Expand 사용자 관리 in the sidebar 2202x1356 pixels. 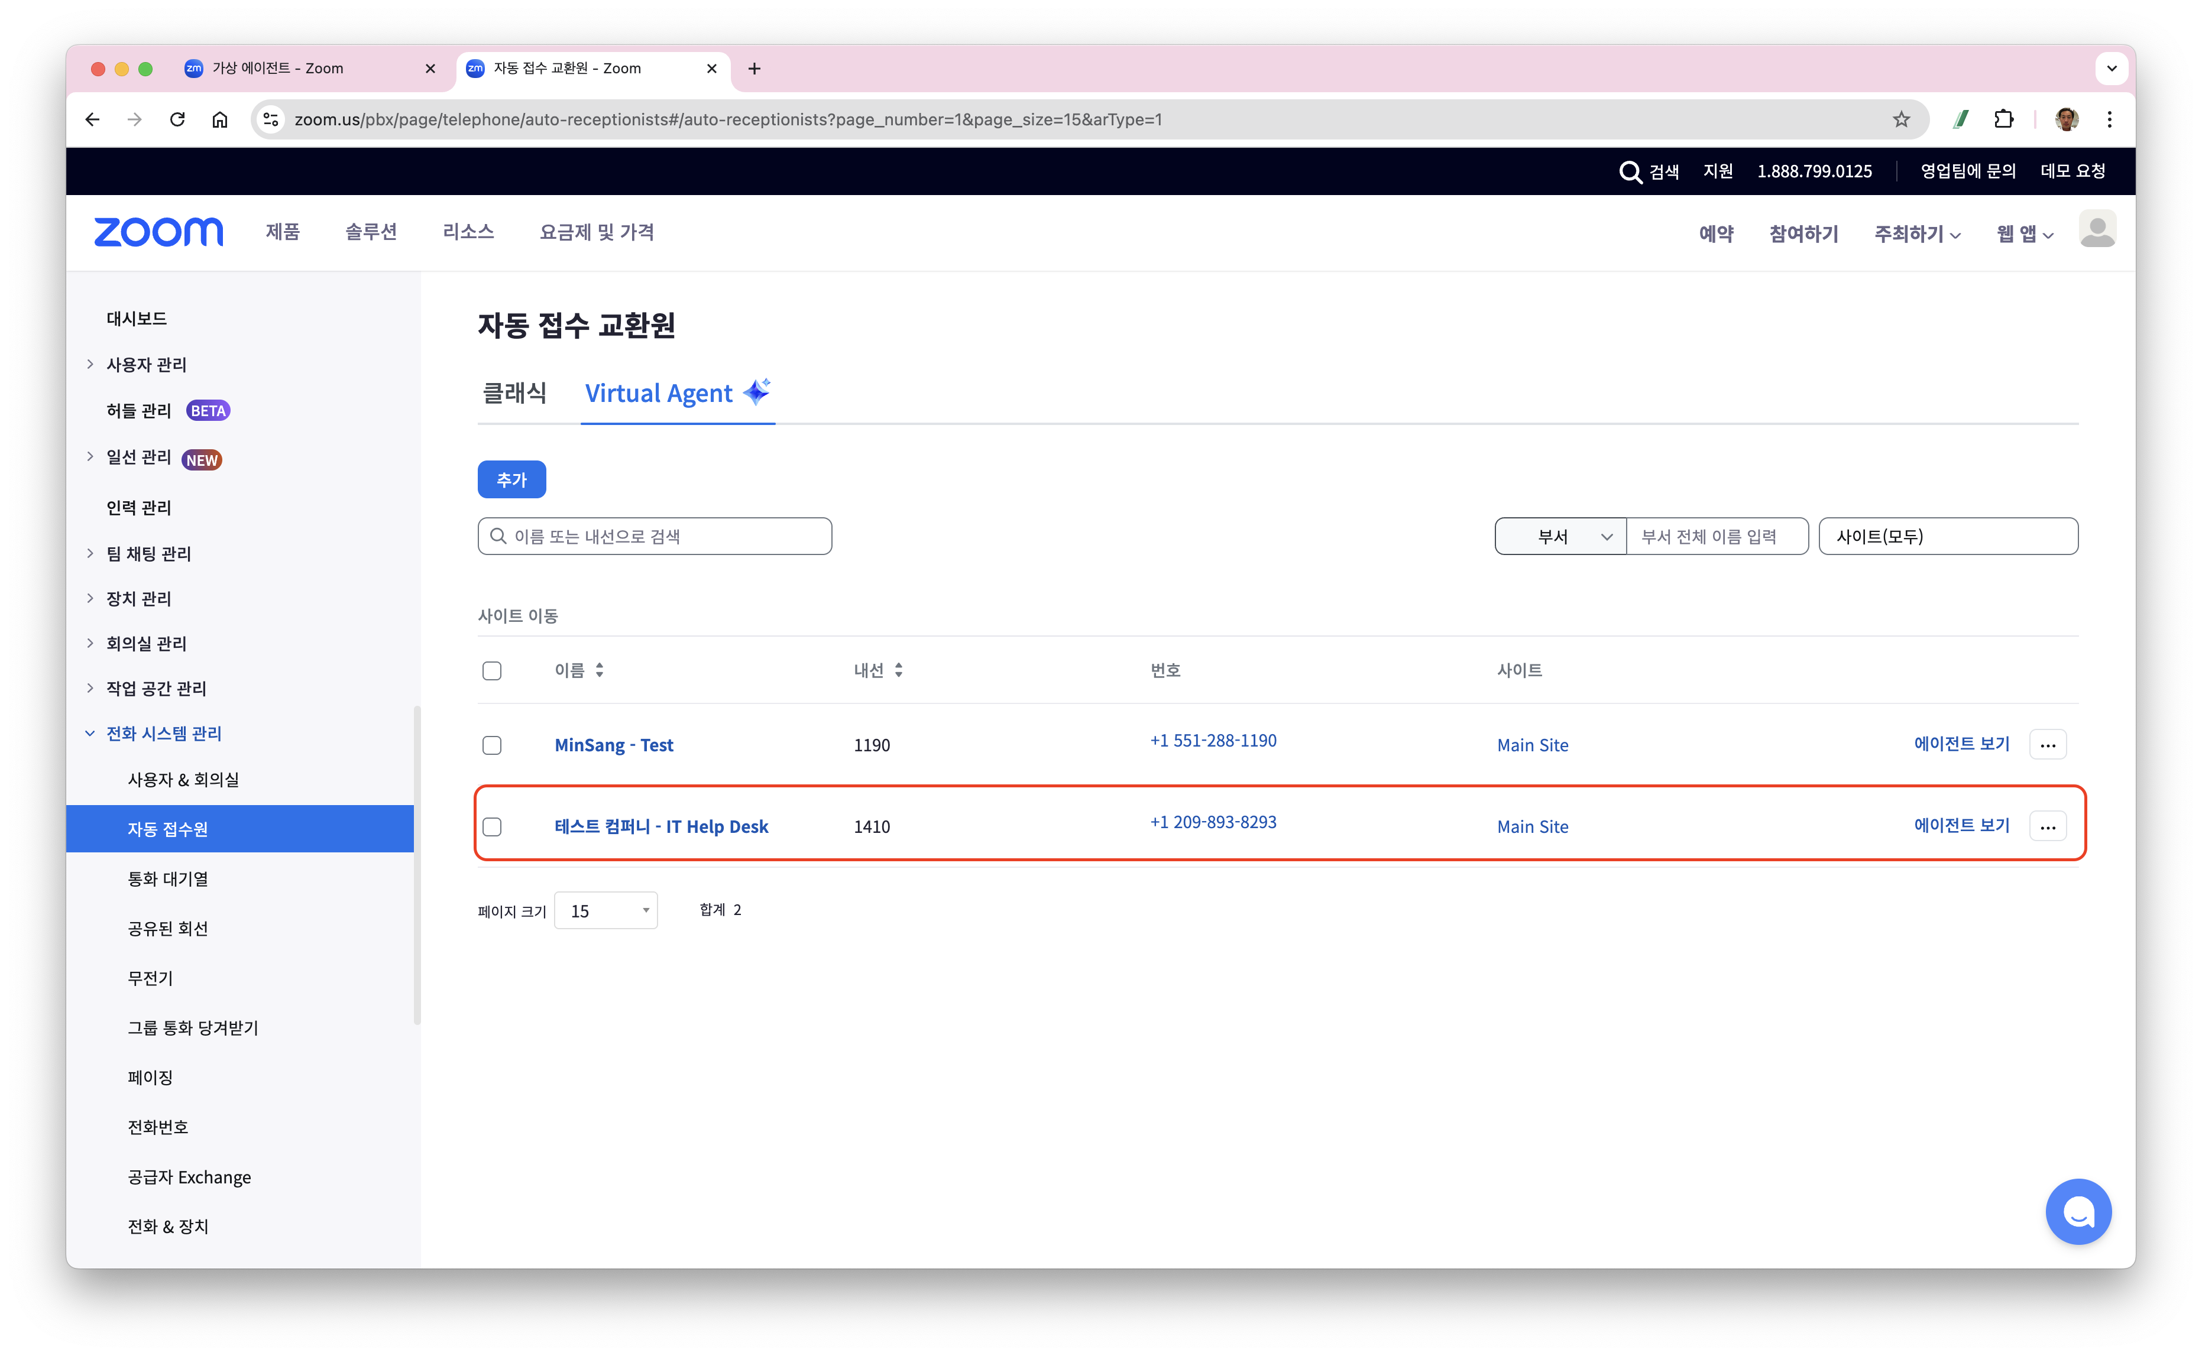coord(90,364)
